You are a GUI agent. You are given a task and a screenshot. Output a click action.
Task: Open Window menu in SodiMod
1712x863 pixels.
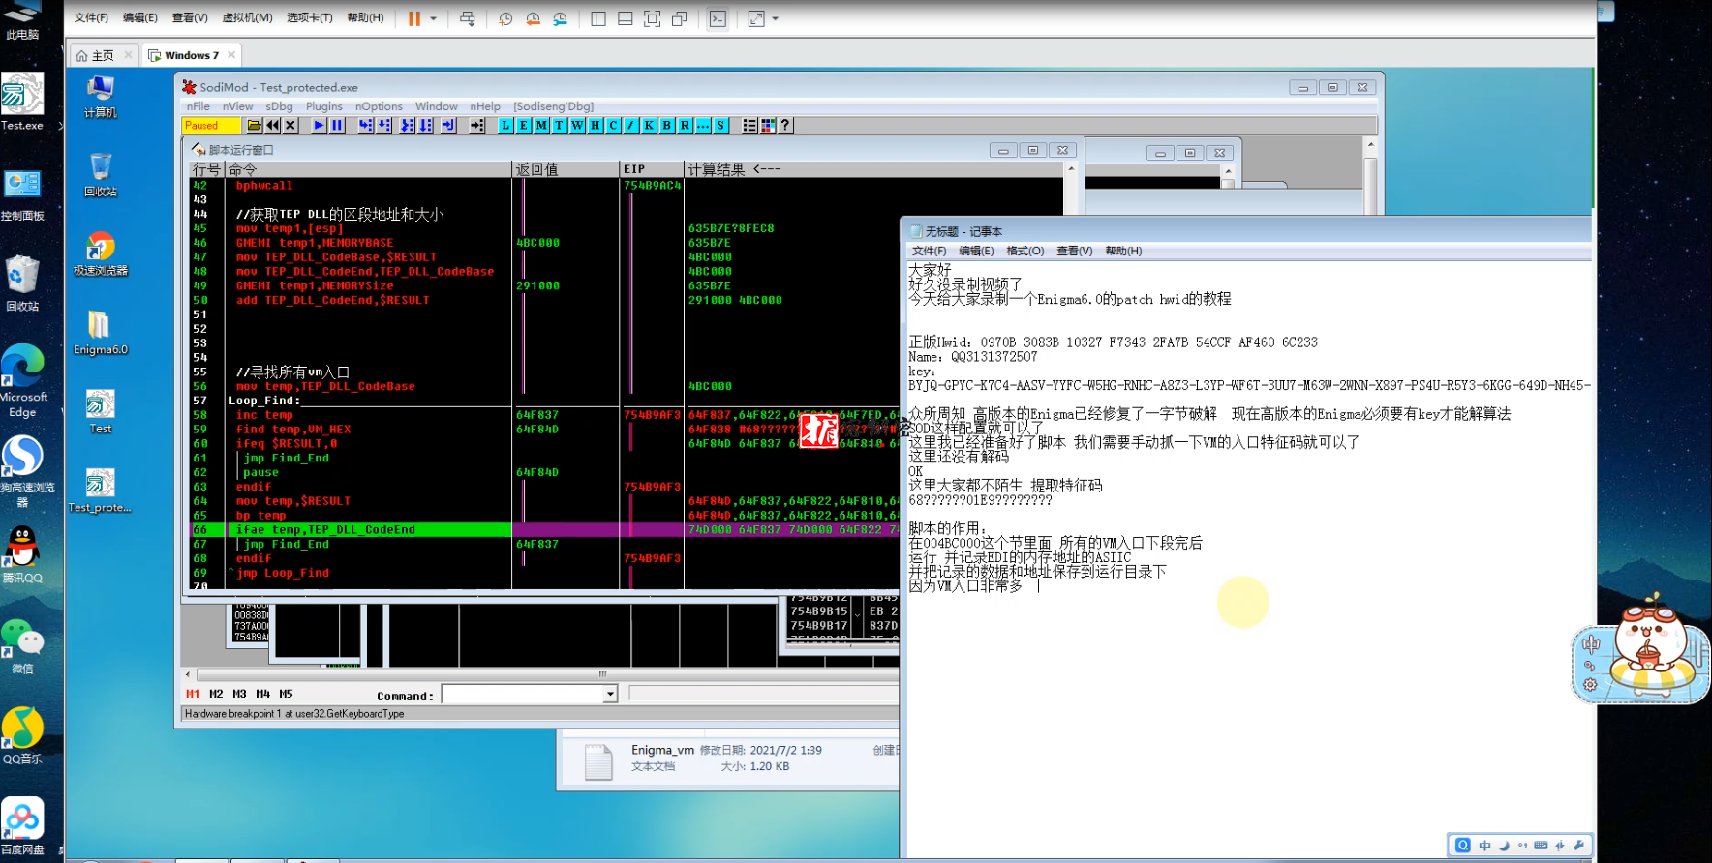click(x=437, y=106)
